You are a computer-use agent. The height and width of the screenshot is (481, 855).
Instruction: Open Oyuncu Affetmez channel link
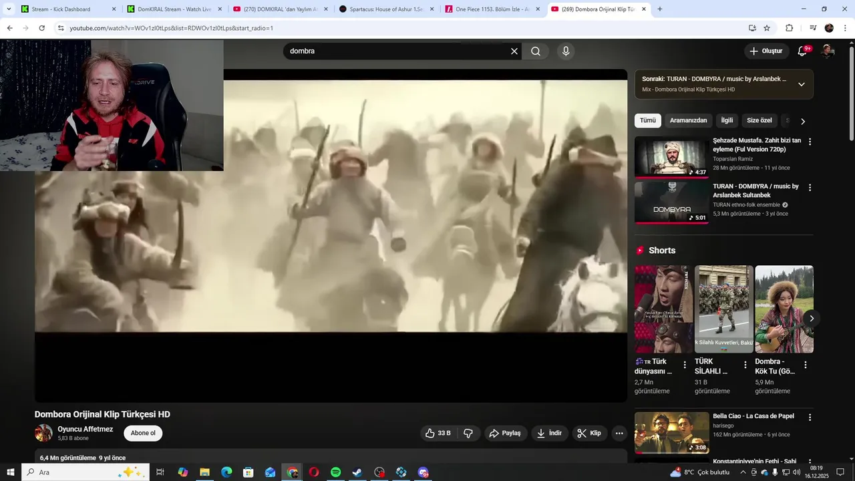point(85,429)
